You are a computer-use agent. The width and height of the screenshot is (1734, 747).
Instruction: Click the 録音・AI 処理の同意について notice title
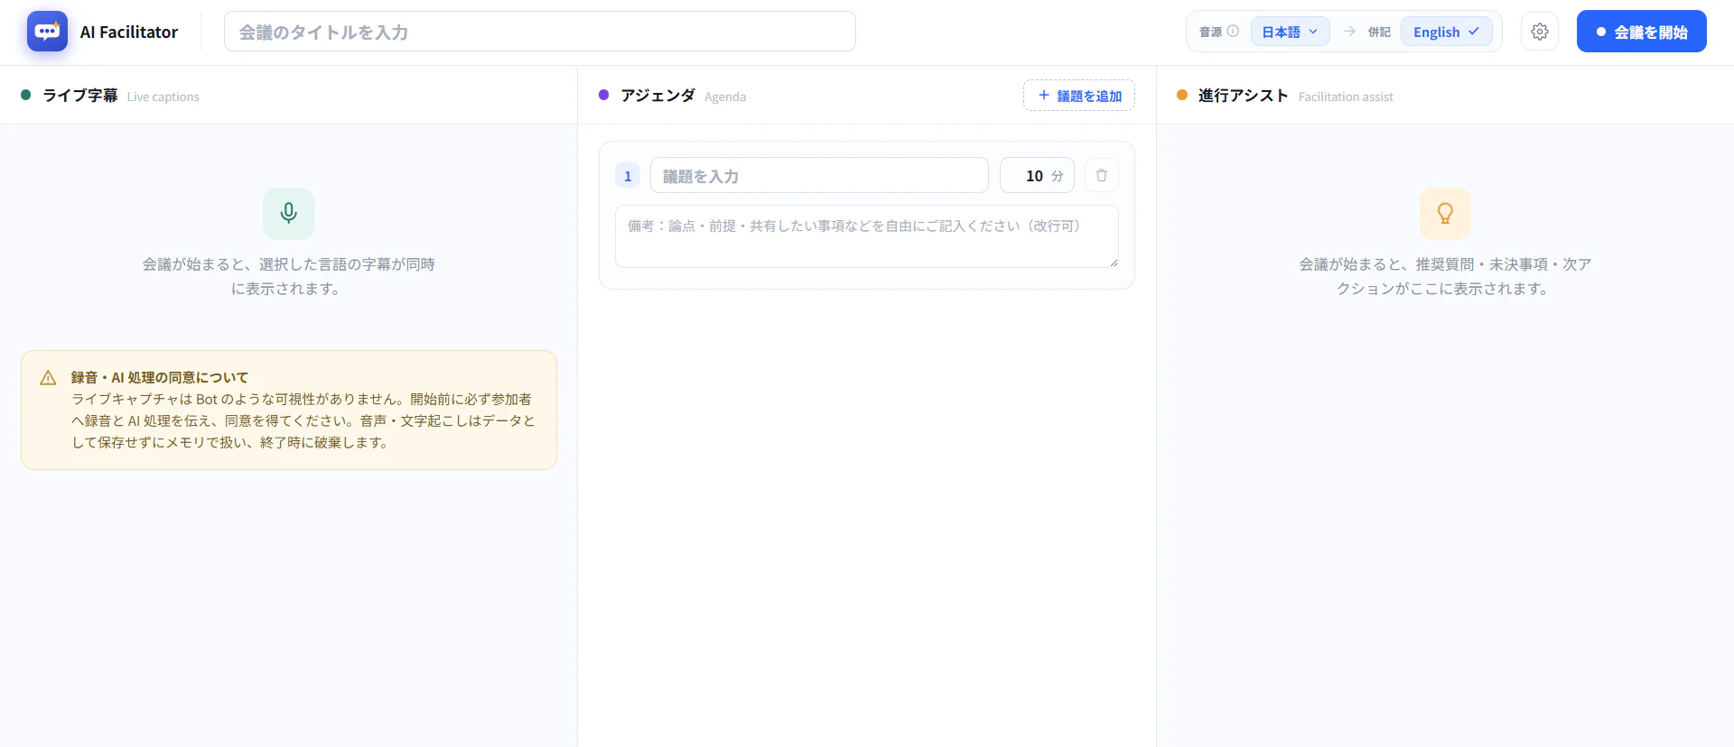(160, 378)
